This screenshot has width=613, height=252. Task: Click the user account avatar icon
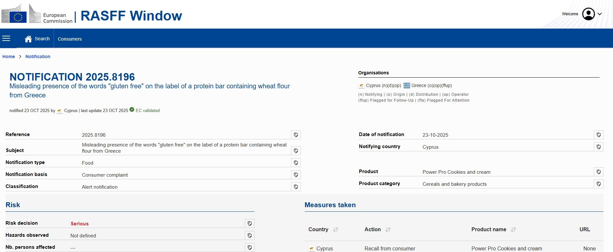tap(588, 14)
